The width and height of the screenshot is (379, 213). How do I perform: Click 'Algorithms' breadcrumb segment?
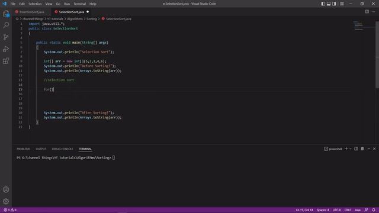click(75, 19)
